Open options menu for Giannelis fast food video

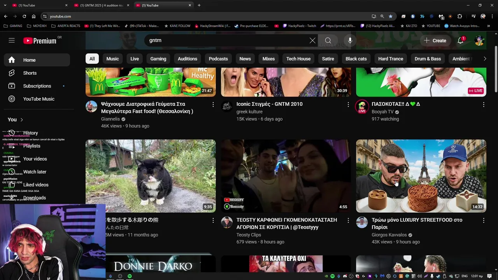213,105
